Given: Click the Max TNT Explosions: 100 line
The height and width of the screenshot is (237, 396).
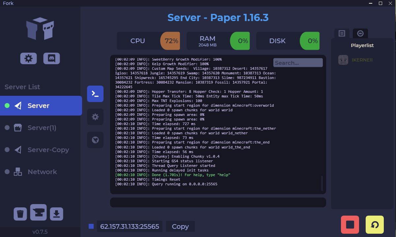Looking at the screenshot, I should (x=159, y=101).
